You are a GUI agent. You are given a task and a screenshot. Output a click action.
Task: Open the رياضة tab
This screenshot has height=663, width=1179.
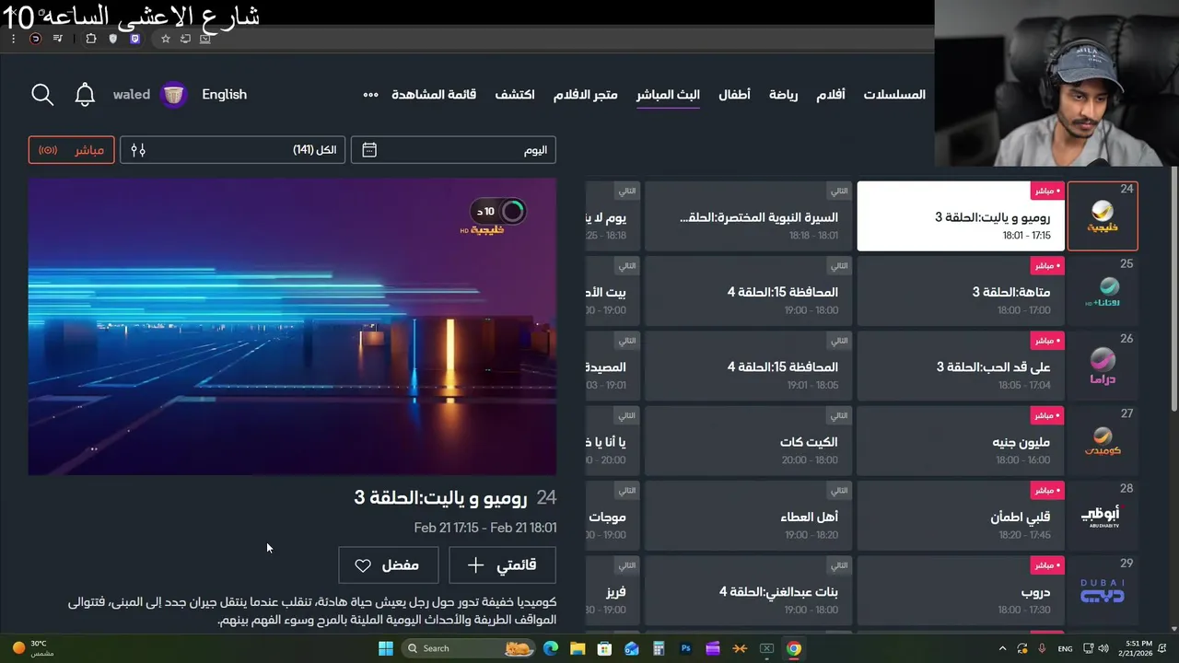point(784,95)
